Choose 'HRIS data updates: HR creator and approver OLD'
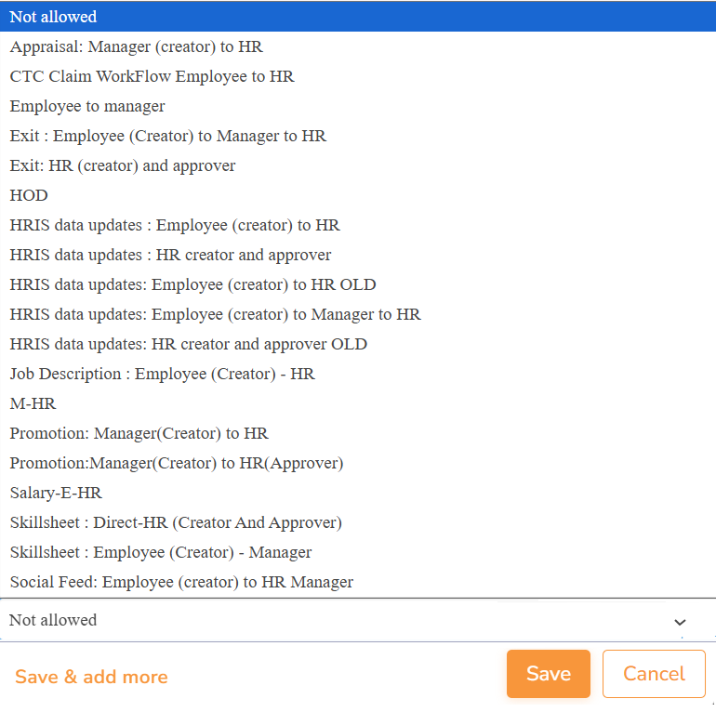This screenshot has width=716, height=712. click(189, 344)
